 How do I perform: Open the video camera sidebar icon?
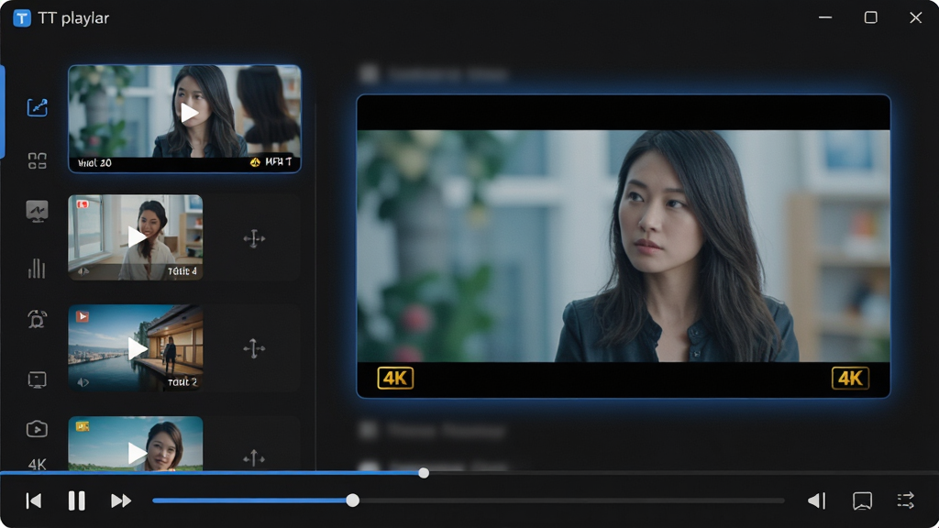pyautogui.click(x=37, y=429)
